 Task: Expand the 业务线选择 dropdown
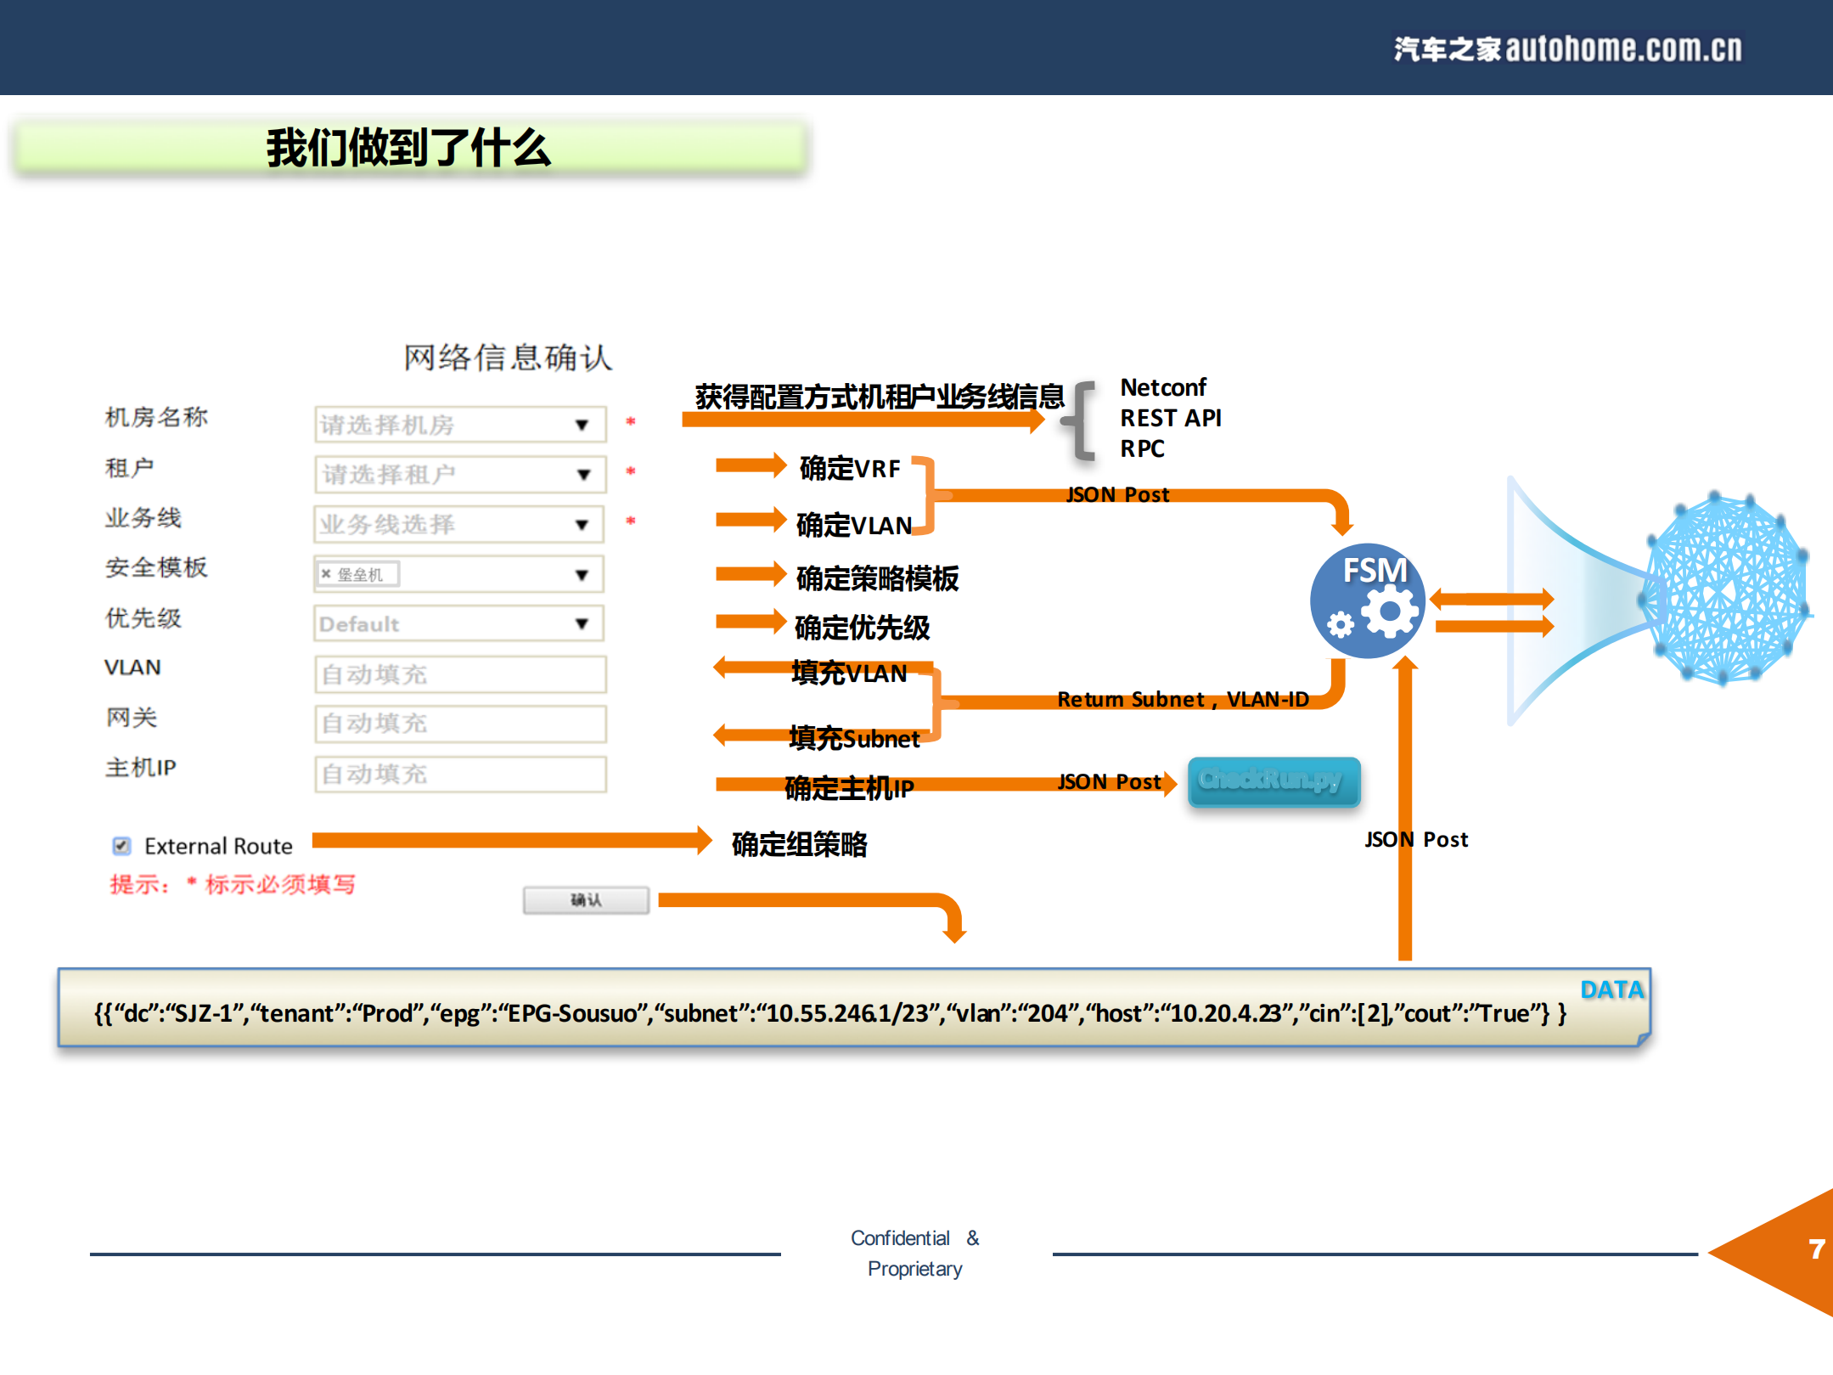coord(580,524)
